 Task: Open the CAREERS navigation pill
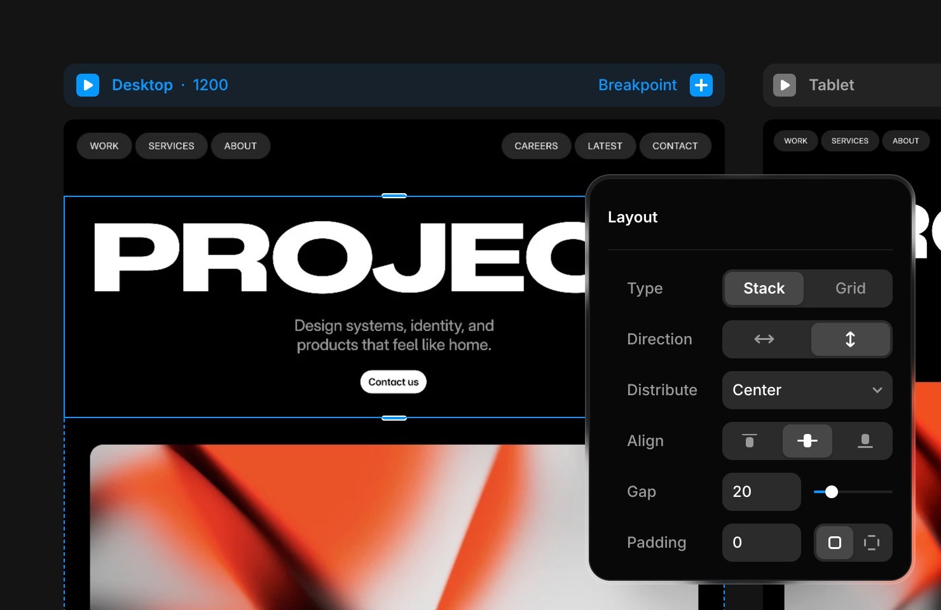click(x=536, y=146)
